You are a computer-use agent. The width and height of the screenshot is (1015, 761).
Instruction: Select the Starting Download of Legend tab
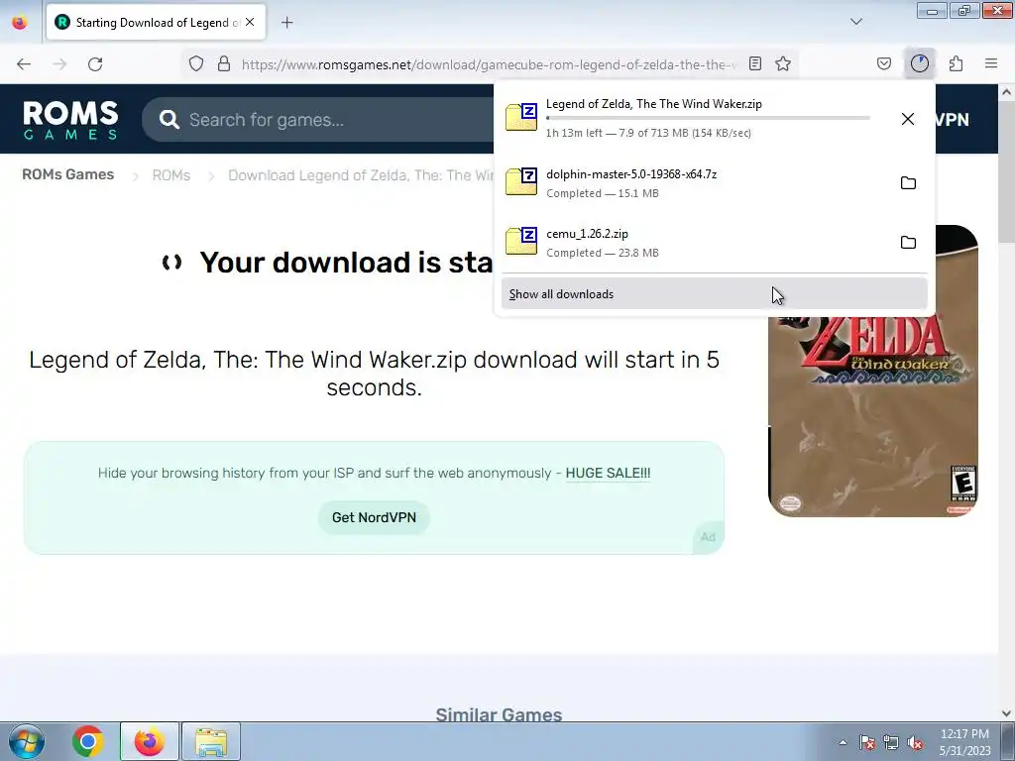click(156, 22)
